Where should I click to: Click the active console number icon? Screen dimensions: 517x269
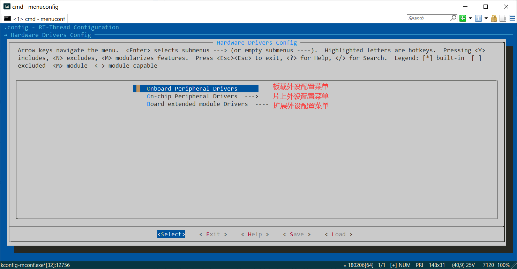coord(478,18)
